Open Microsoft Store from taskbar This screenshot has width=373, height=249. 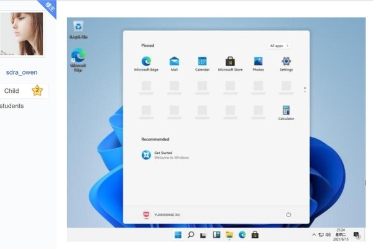(x=255, y=235)
